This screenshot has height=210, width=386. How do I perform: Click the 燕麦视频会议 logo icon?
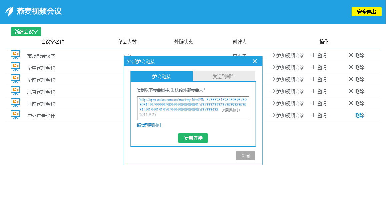click(x=9, y=12)
